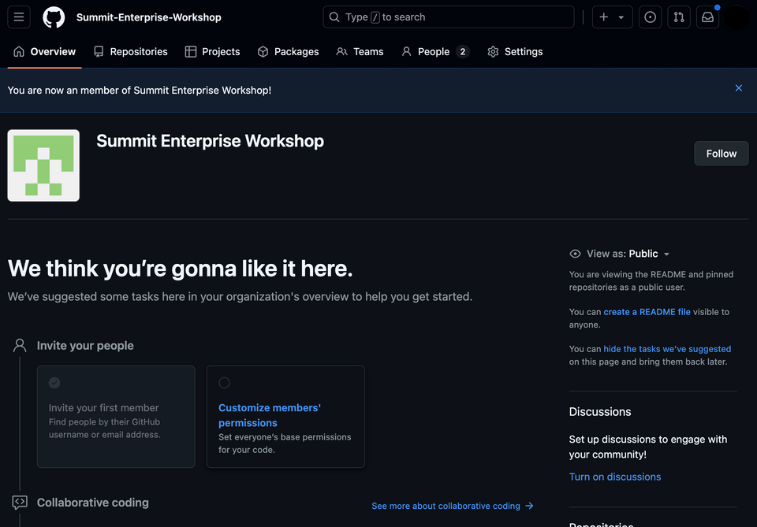Click hide the tasks we've suggested link
The width and height of the screenshot is (757, 527).
pyautogui.click(x=667, y=349)
